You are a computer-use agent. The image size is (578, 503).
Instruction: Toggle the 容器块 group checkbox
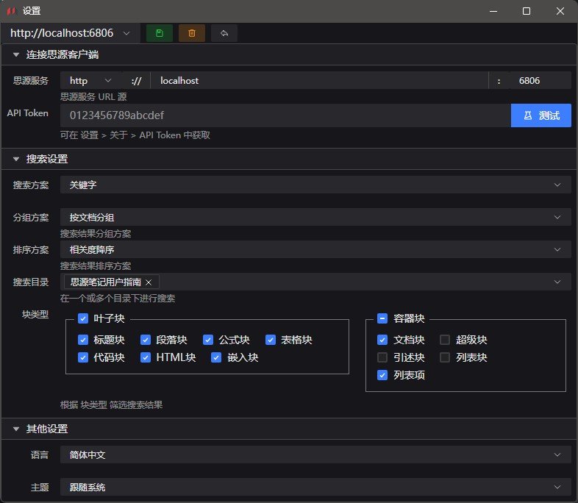382,318
